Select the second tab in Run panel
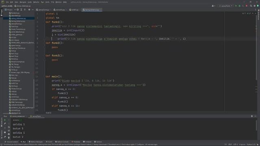 click(x=37, y=116)
